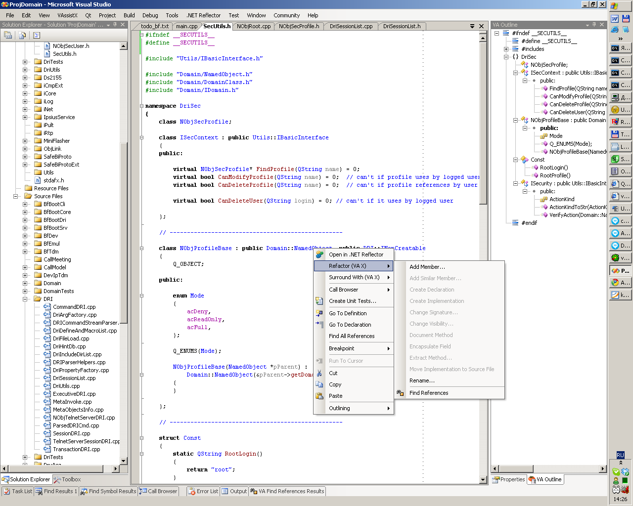The image size is (633, 506).
Task: Choose Rename in Refactor submenu
Action: [x=422, y=380]
